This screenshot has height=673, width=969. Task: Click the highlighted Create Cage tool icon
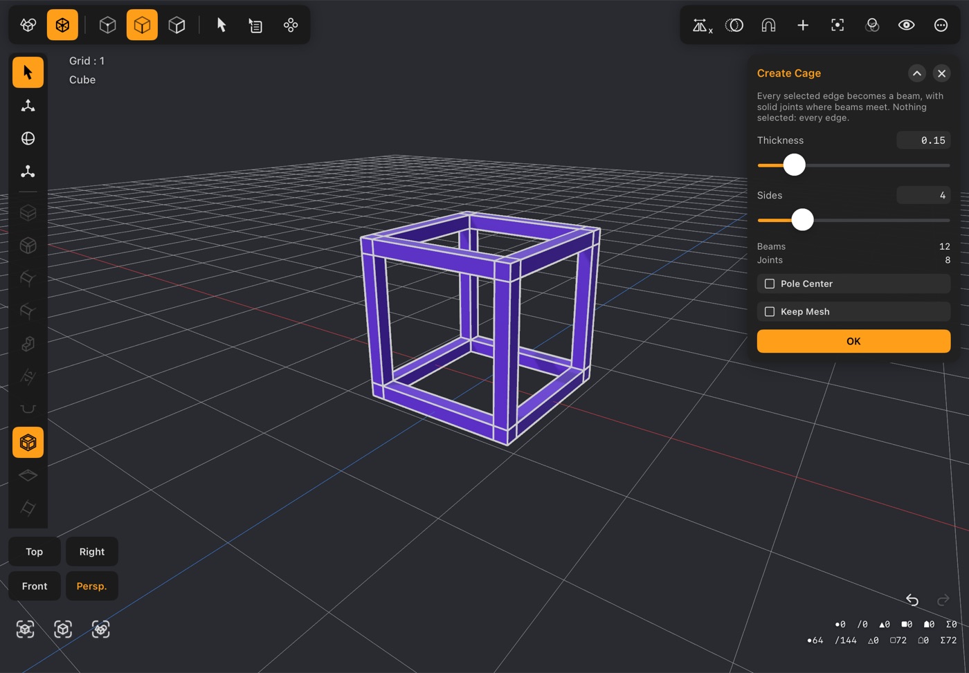[28, 442]
